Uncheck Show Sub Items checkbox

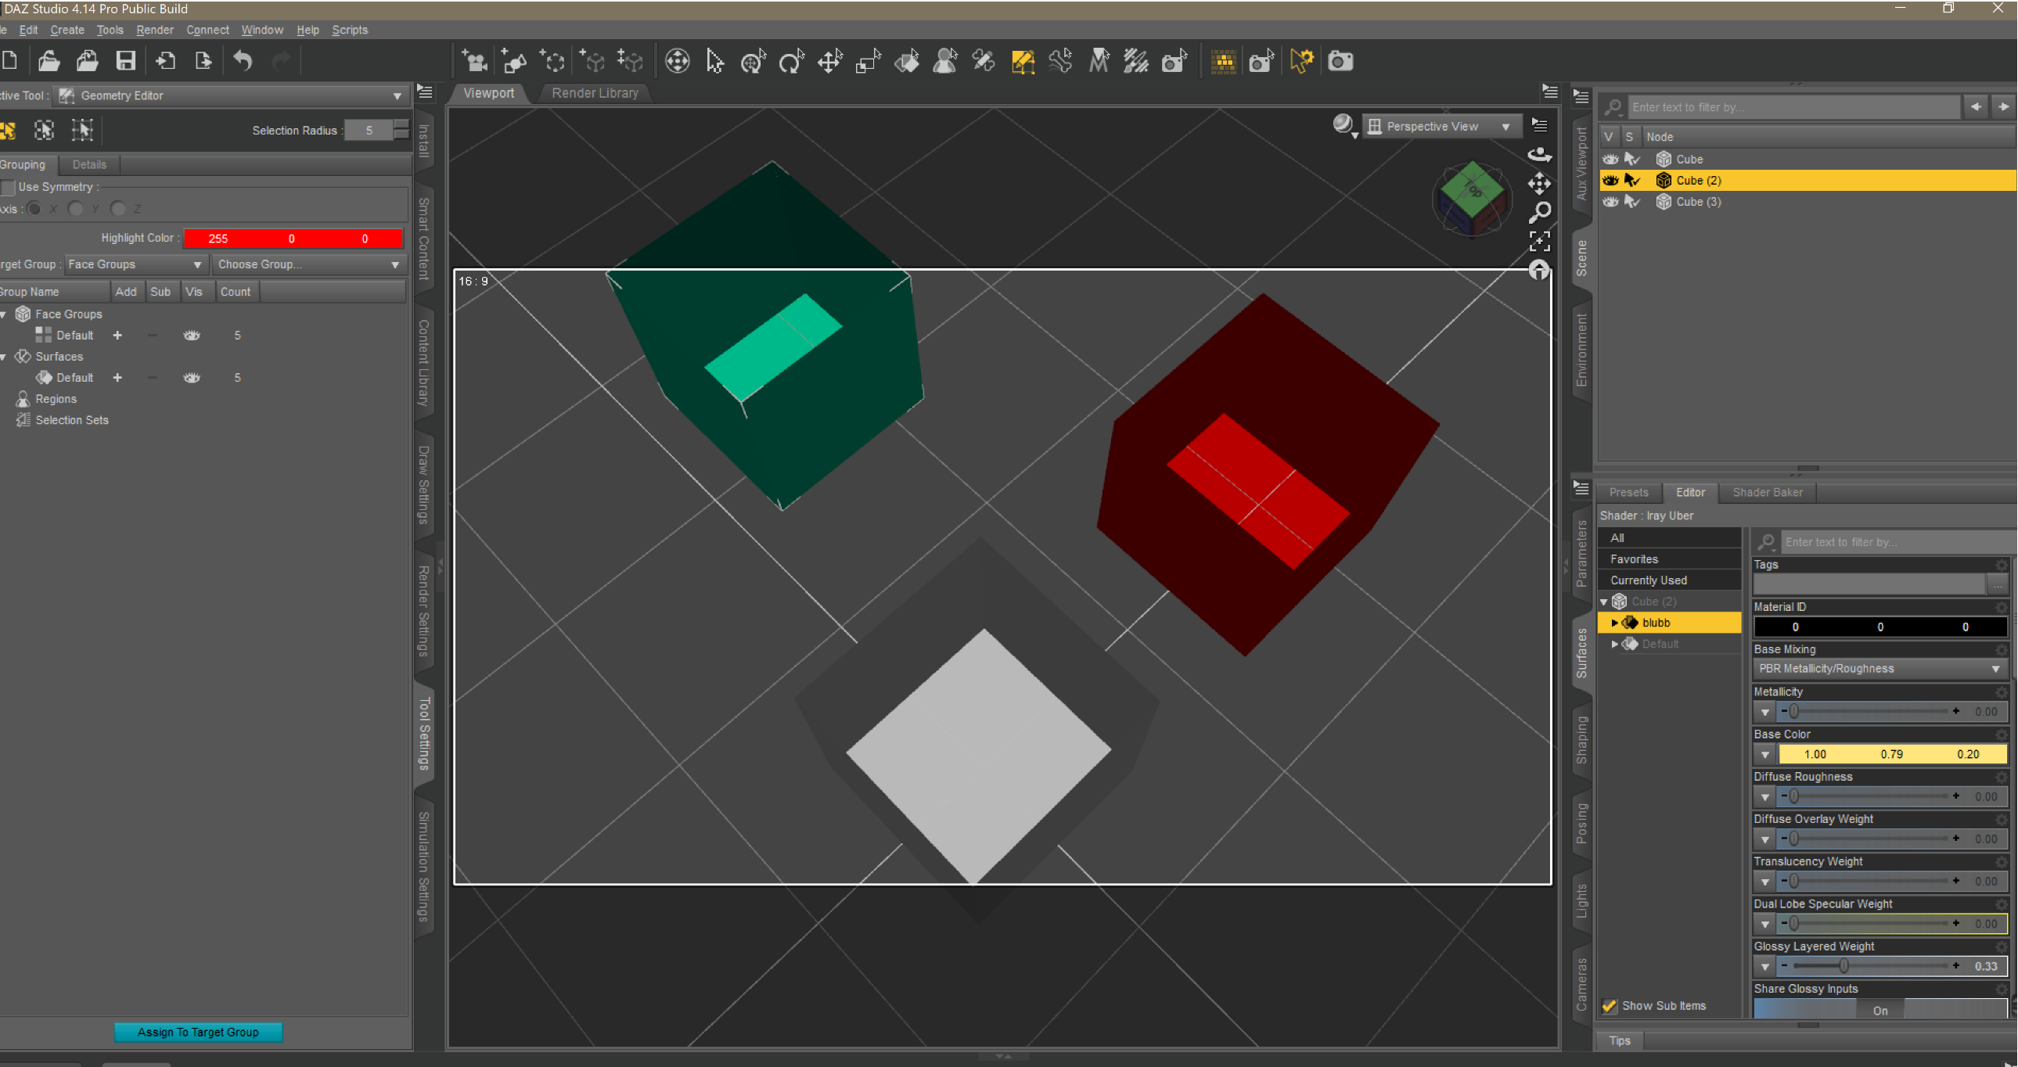pyautogui.click(x=1610, y=1006)
